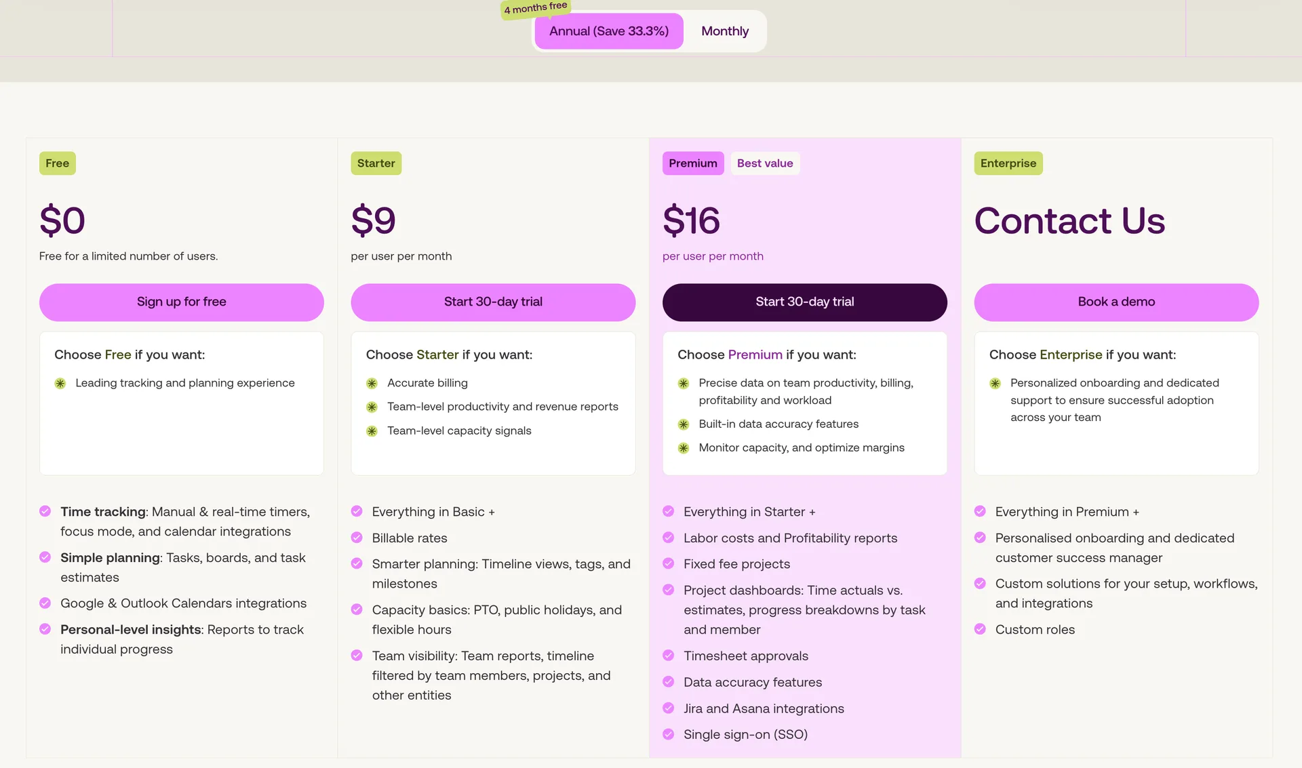Select the Free plan badge
Viewport: 1302px width, 768px height.
(58, 163)
